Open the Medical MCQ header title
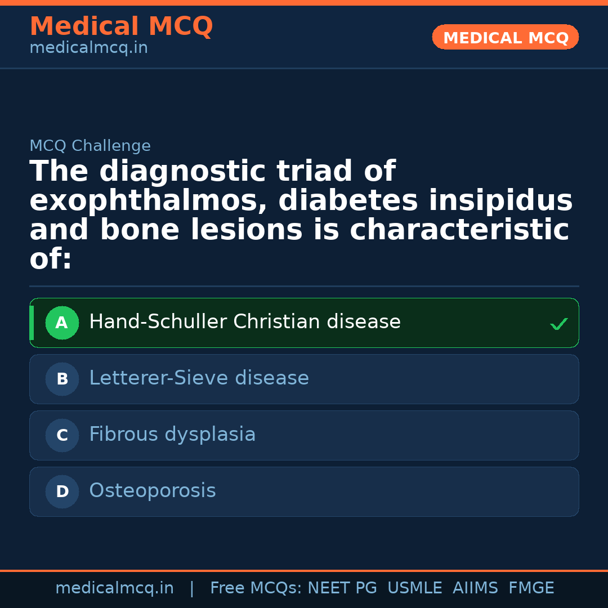 pyautogui.click(x=121, y=26)
